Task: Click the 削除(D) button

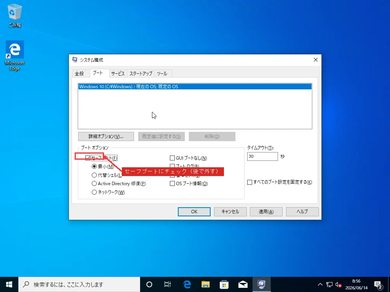Action: pos(212,136)
